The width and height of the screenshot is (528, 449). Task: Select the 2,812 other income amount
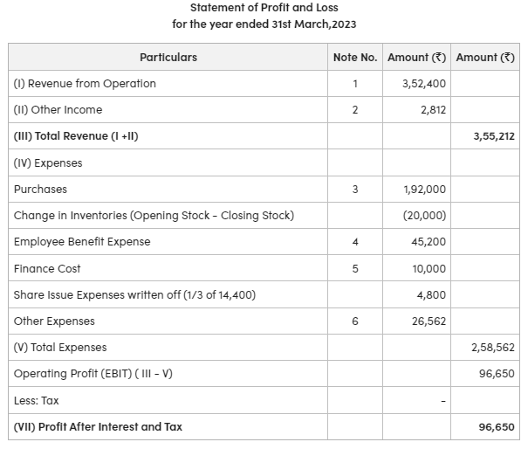point(432,110)
